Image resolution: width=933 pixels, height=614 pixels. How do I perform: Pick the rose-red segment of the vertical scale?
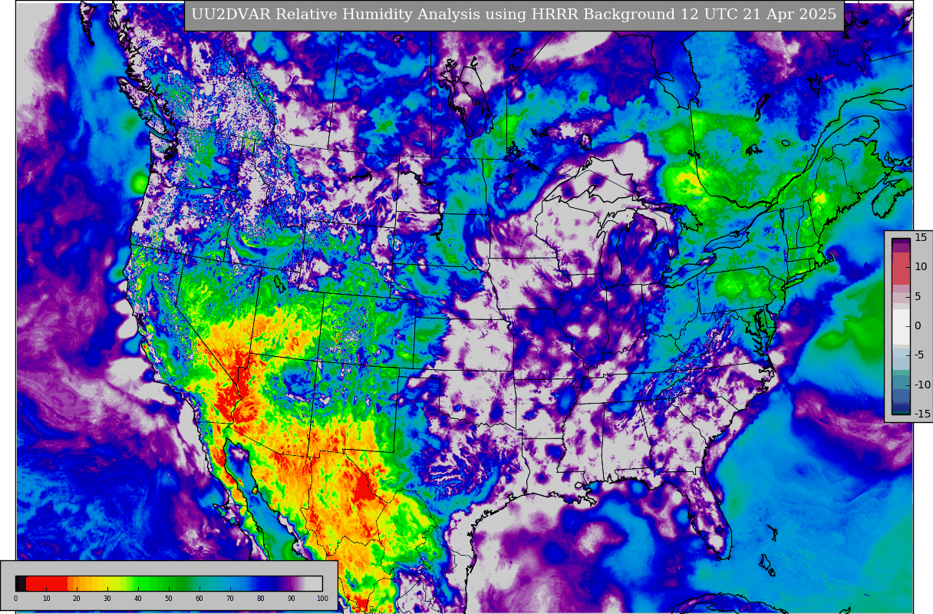(901, 269)
